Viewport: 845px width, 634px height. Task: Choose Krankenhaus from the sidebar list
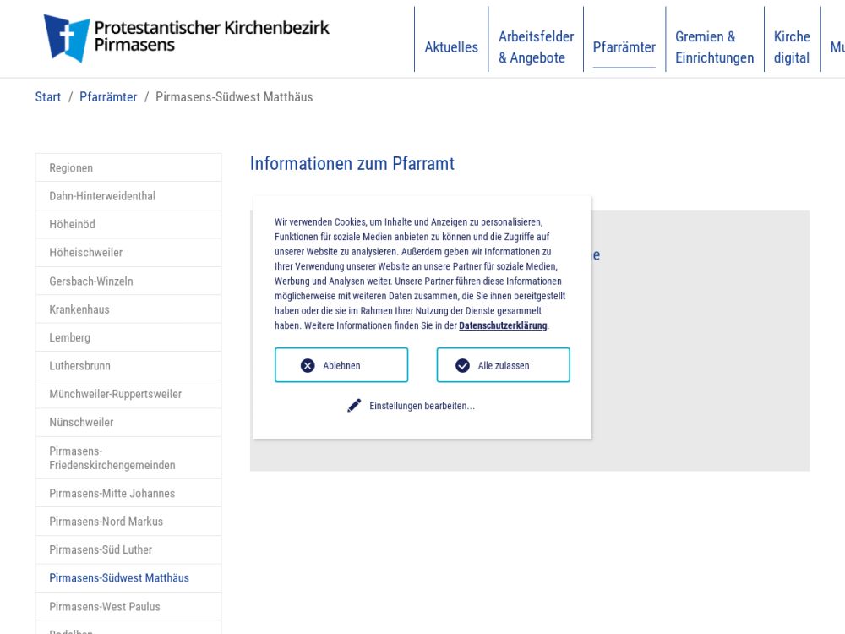pos(79,309)
